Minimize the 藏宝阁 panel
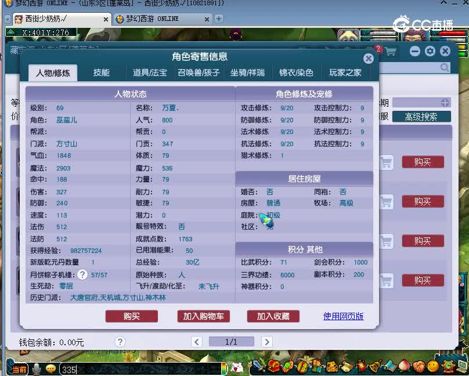Image resolution: width=469 pixels, height=376 pixels. 415,52
